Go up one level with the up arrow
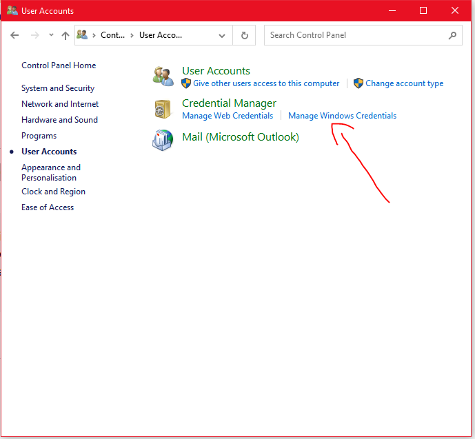Screen dimensions: 475x439 tap(65, 35)
